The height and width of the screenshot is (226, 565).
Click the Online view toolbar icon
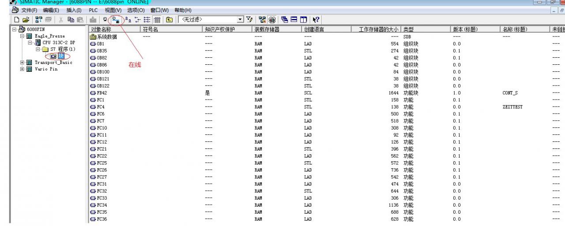pos(115,20)
